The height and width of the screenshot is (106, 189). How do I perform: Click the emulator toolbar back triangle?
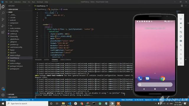pyautogui.click(x=181, y=50)
